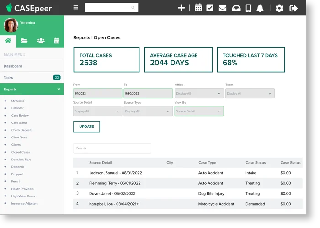This screenshot has height=228, width=320.
Task: Open Check Deposits report
Action: click(x=22, y=130)
